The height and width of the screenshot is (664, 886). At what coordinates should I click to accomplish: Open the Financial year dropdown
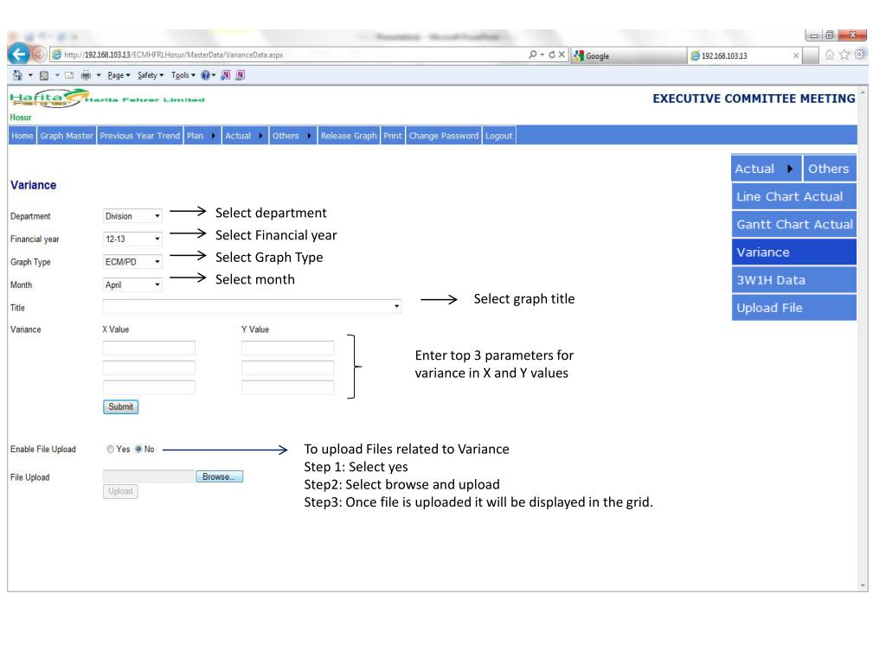pos(132,239)
